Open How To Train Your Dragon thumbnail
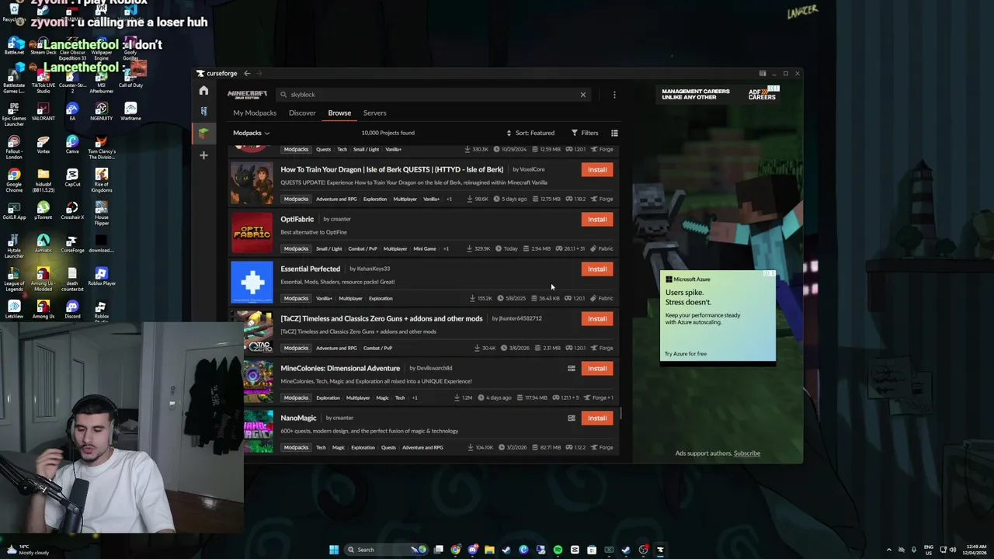This screenshot has height=559, width=994. 252,183
